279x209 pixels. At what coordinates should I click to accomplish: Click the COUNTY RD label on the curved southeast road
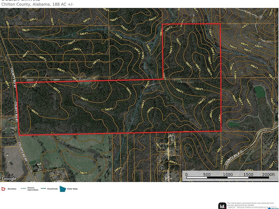click(x=233, y=158)
